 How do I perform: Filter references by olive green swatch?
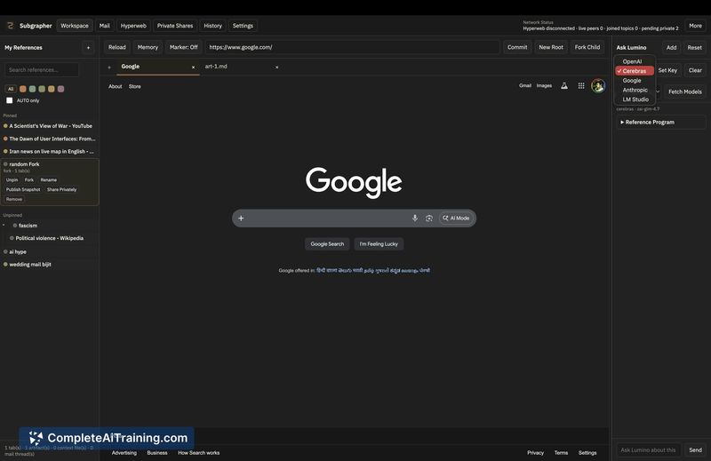click(42, 89)
